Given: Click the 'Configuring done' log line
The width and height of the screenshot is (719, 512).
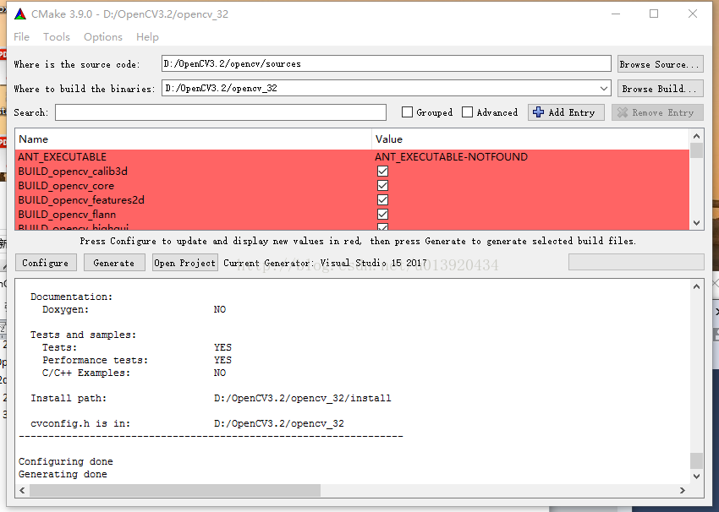Looking at the screenshot, I should 66,461.
